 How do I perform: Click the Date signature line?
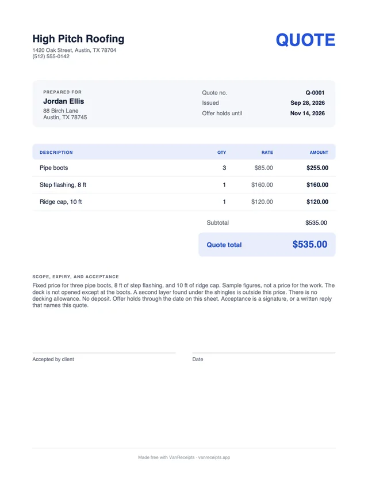264,353
